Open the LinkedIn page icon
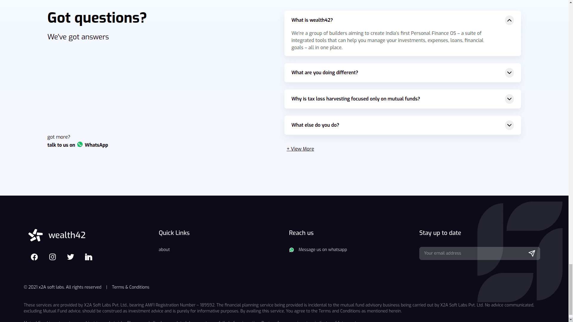The width and height of the screenshot is (573, 322). coord(89,257)
